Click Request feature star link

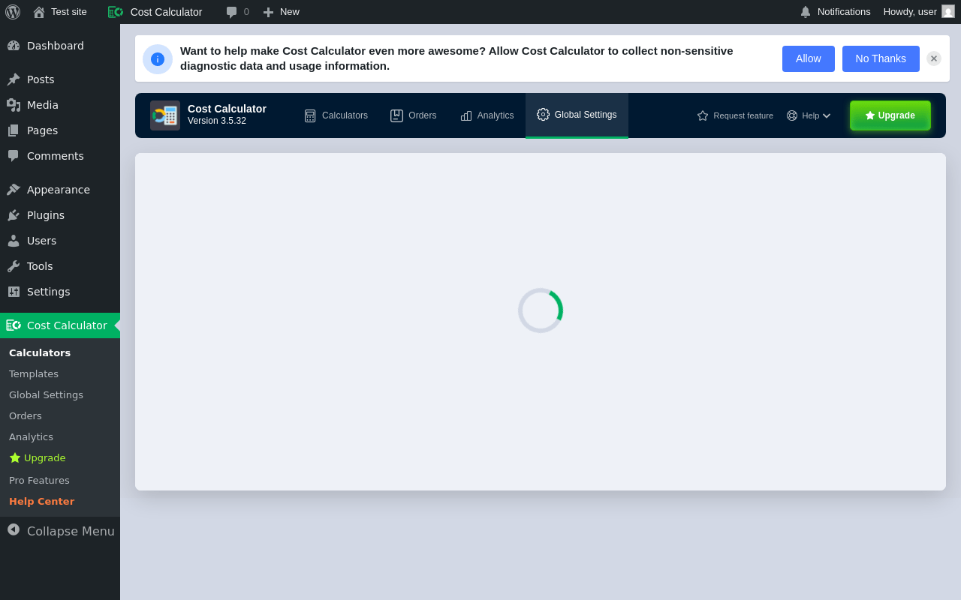coord(735,115)
